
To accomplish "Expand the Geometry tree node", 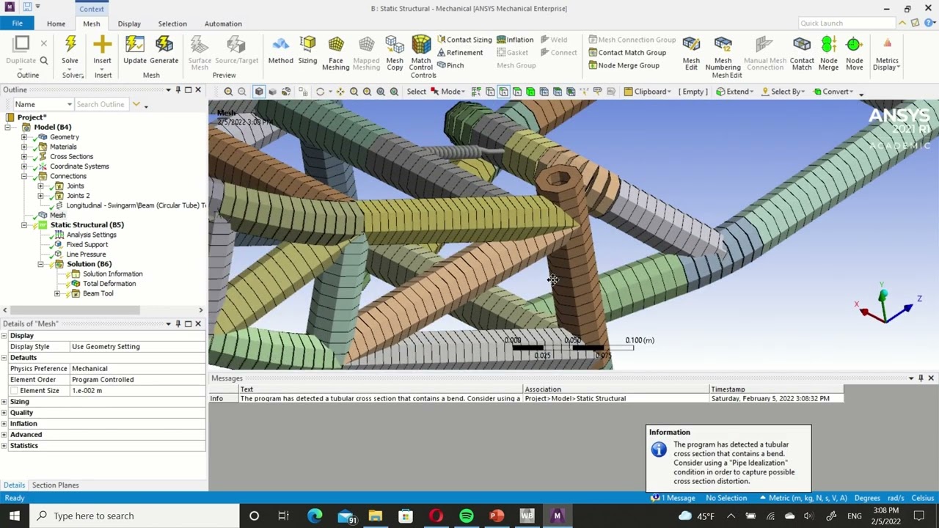I will 24,137.
